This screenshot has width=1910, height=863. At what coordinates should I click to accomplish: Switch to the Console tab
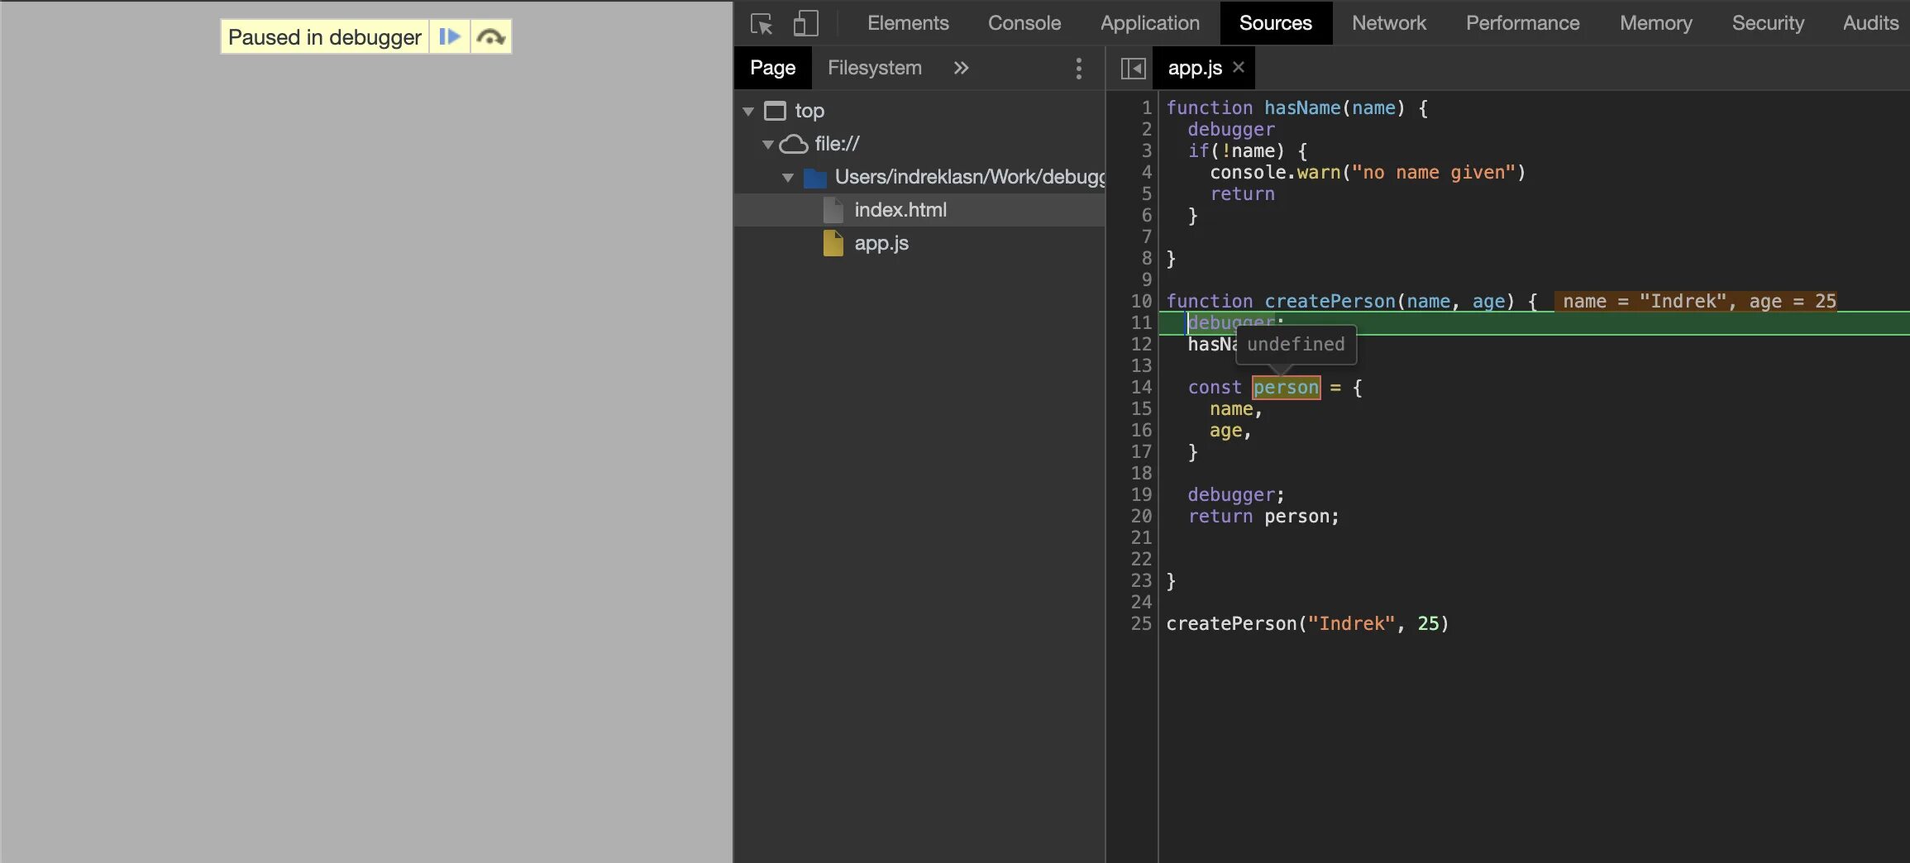point(1024,23)
